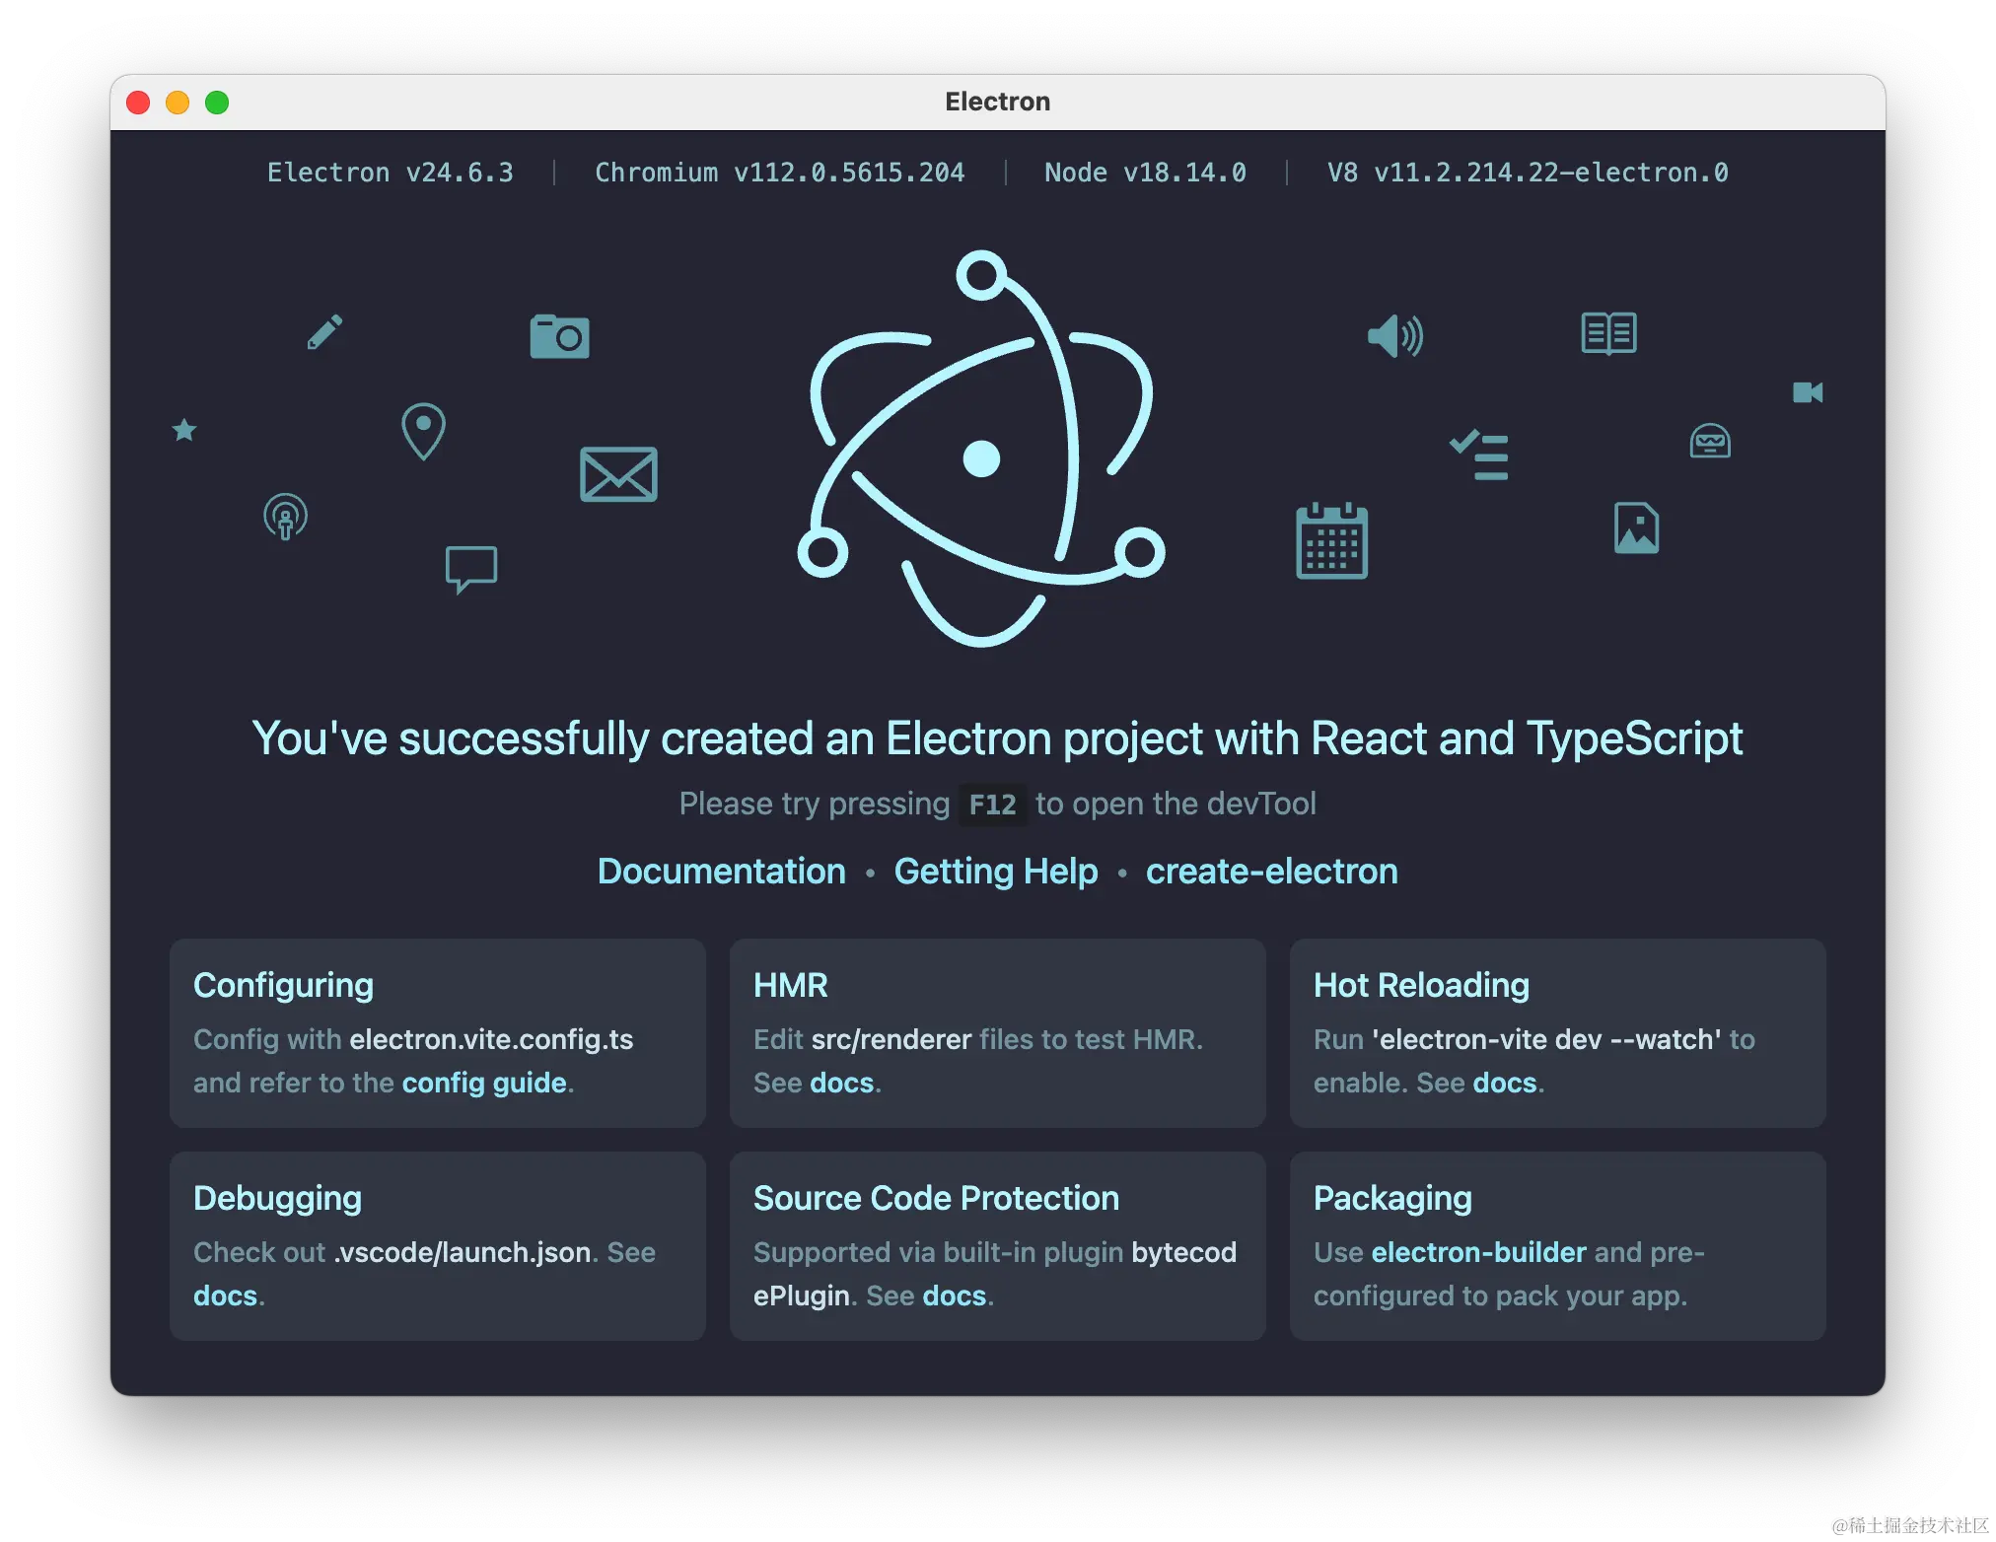Close the Electron window with red button
1996x1542 pixels.
click(138, 103)
